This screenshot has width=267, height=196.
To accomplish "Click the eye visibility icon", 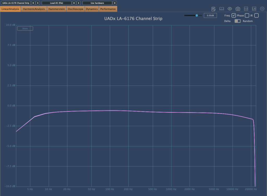I will [x=230, y=9].
